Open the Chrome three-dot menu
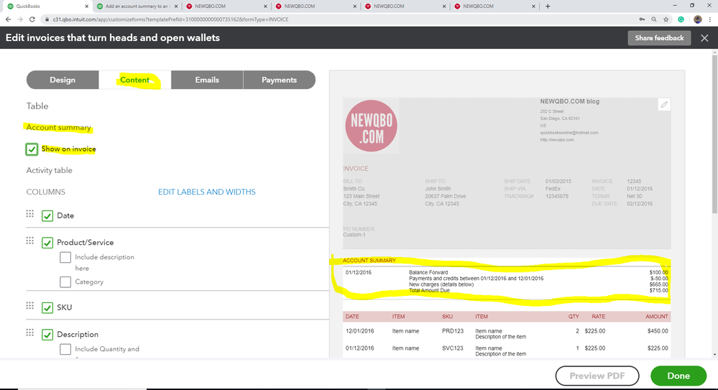This screenshot has height=390, width=718. [710, 19]
